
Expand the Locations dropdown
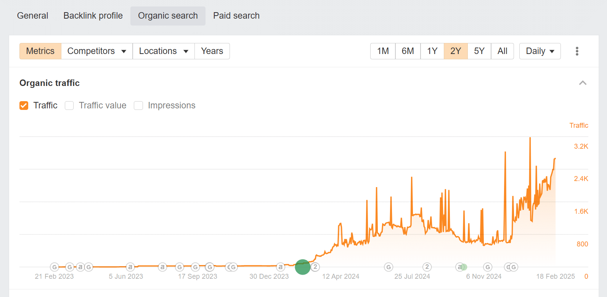coord(164,51)
